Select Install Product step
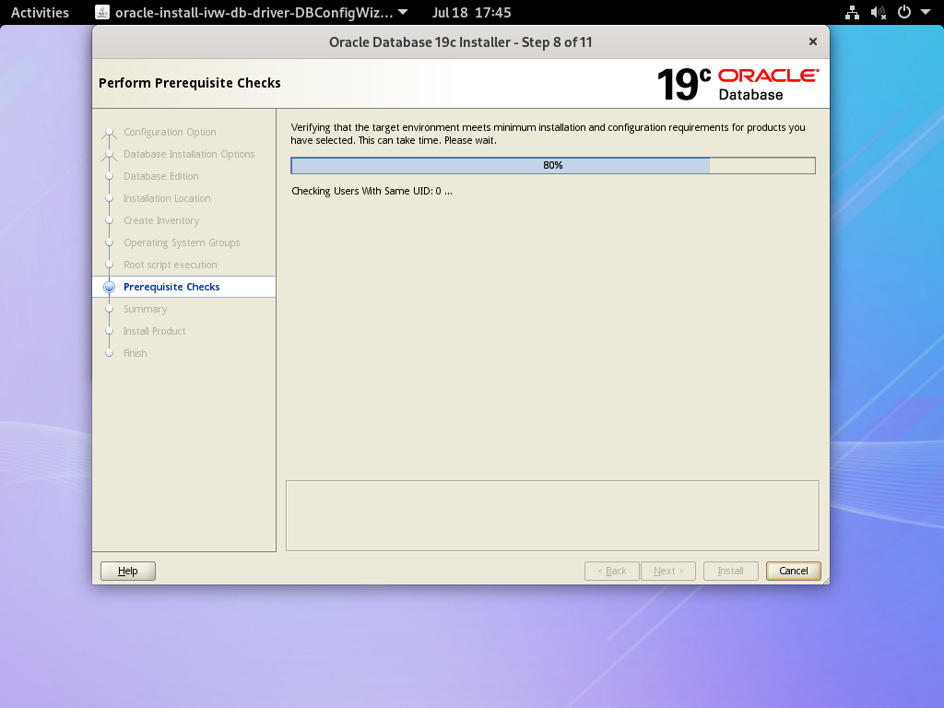This screenshot has height=708, width=944. [x=154, y=331]
